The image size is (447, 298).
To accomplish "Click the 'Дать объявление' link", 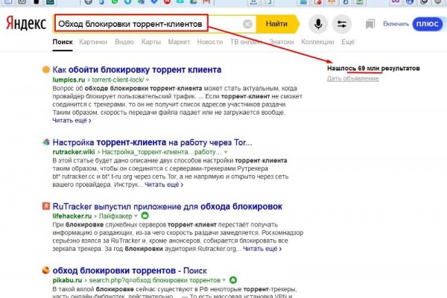I will (x=346, y=78).
